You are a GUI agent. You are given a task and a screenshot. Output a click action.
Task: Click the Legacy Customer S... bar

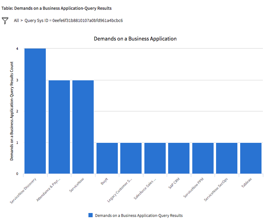pos(131,158)
